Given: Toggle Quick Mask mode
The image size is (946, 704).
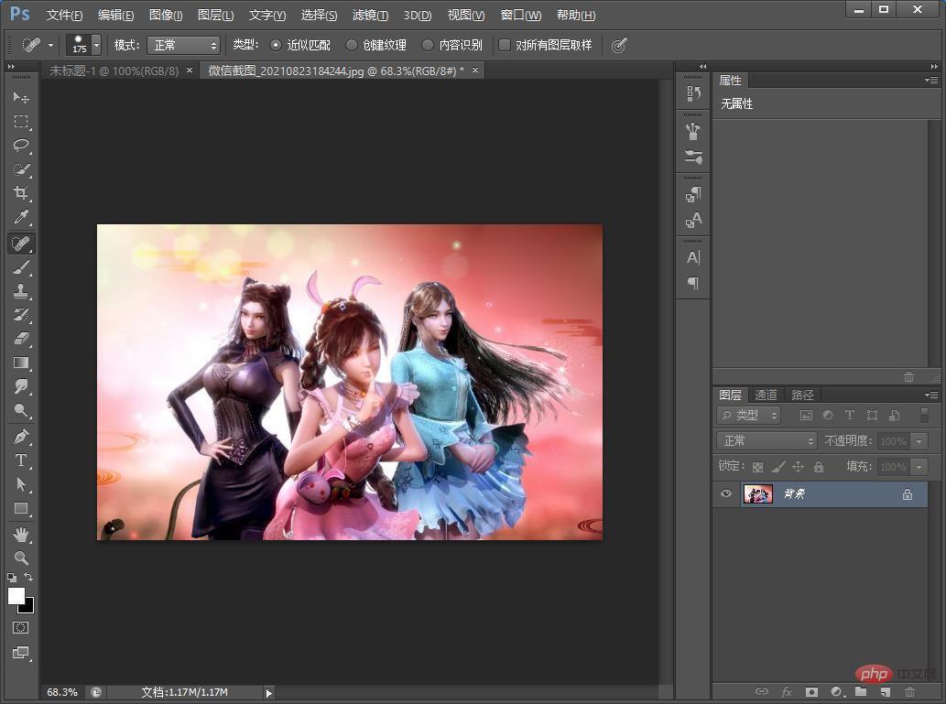Looking at the screenshot, I should (20, 628).
